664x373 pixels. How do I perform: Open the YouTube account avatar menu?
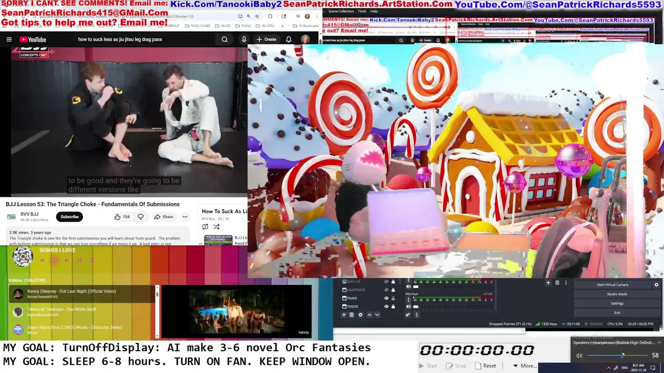(x=305, y=39)
